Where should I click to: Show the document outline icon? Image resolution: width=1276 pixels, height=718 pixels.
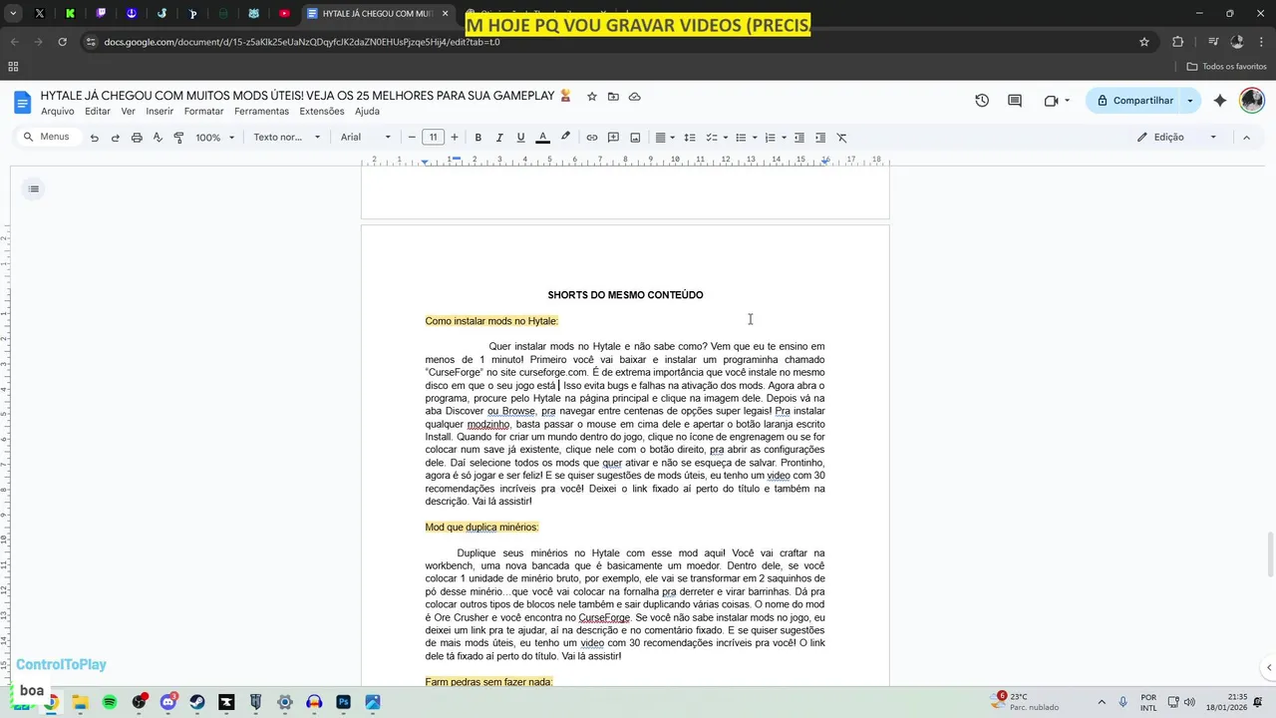tap(34, 189)
